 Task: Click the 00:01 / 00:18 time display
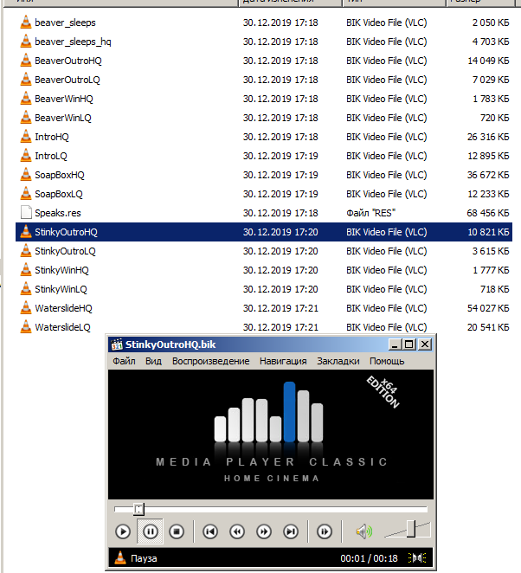[x=369, y=558]
